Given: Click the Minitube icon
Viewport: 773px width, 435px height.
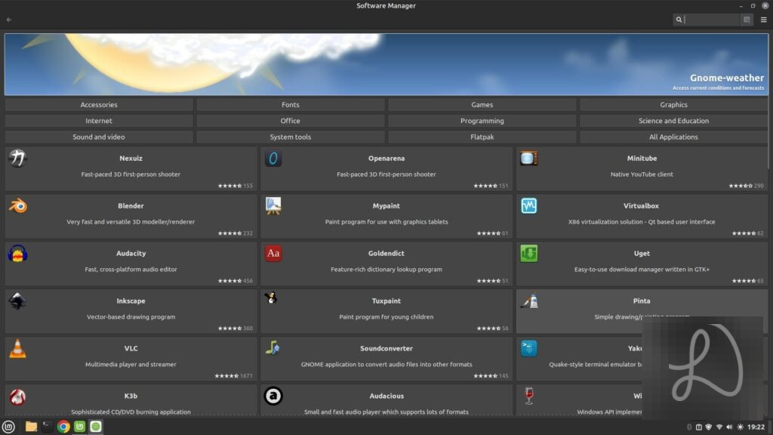Looking at the screenshot, I should 528,158.
